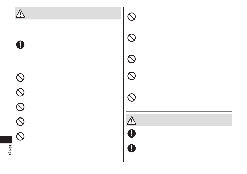Select the black exclamation circle in left column
Image resolution: width=247 pixels, height=174 pixels.
20,45
